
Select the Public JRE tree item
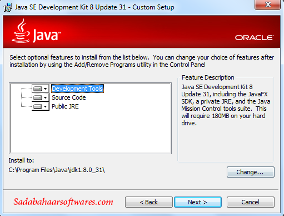coord(65,106)
